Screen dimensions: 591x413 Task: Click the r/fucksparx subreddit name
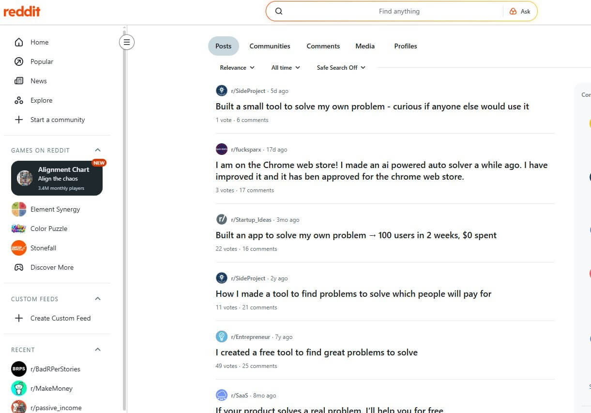(x=247, y=150)
